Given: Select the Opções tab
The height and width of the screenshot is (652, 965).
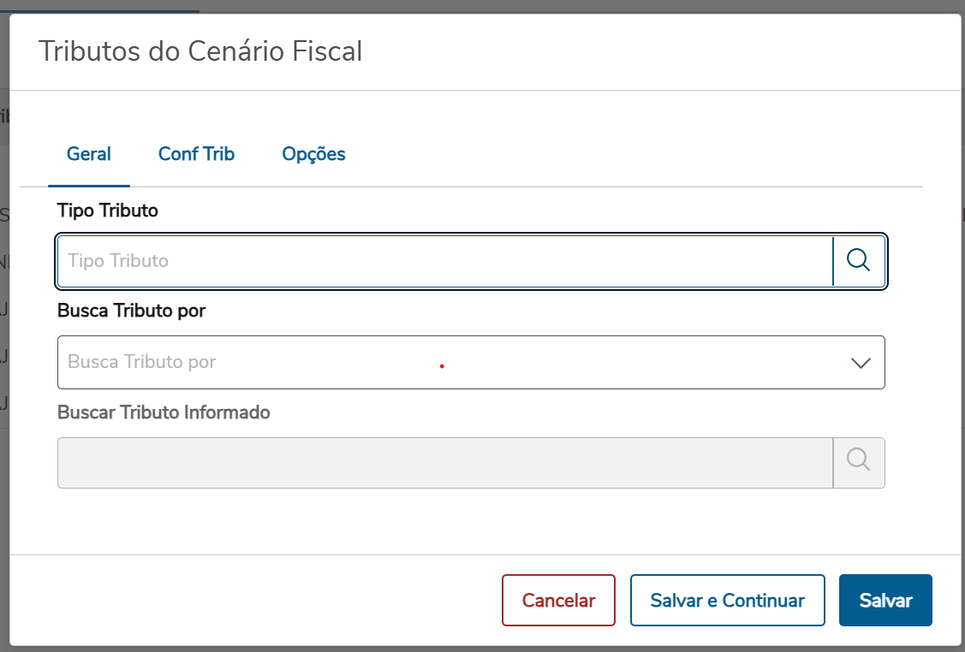Looking at the screenshot, I should [313, 154].
